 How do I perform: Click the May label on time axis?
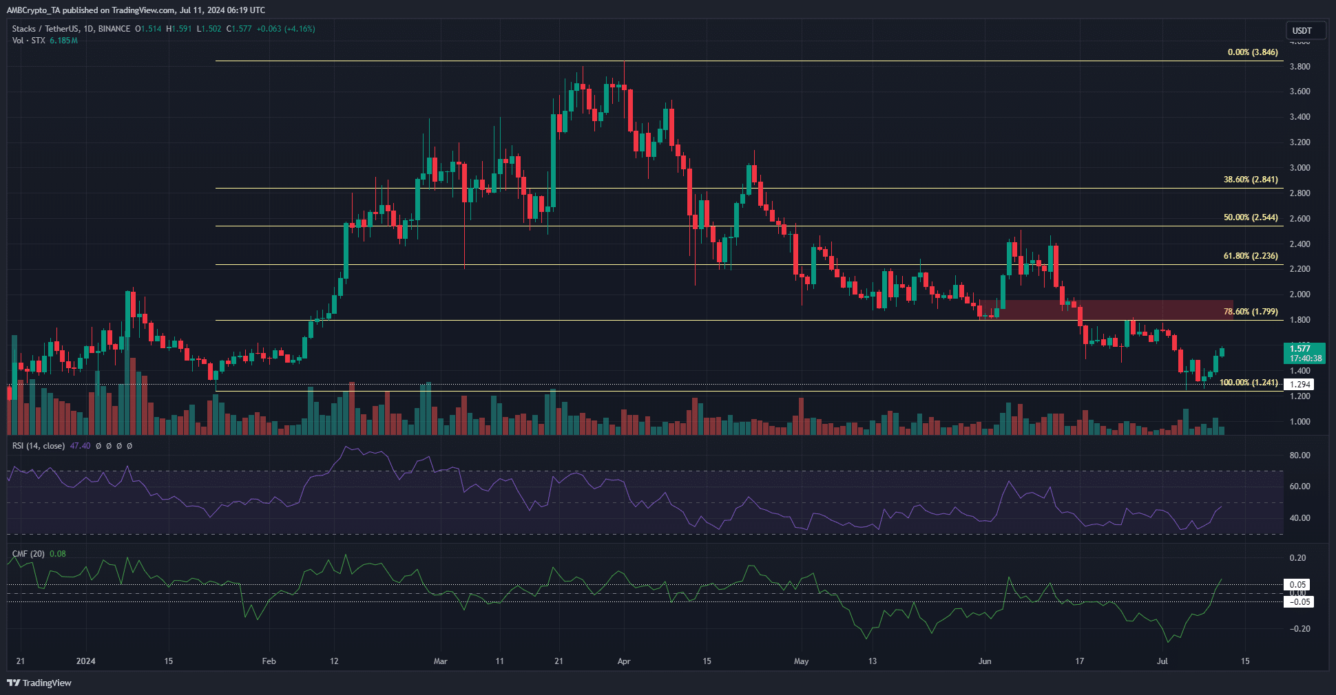(802, 661)
